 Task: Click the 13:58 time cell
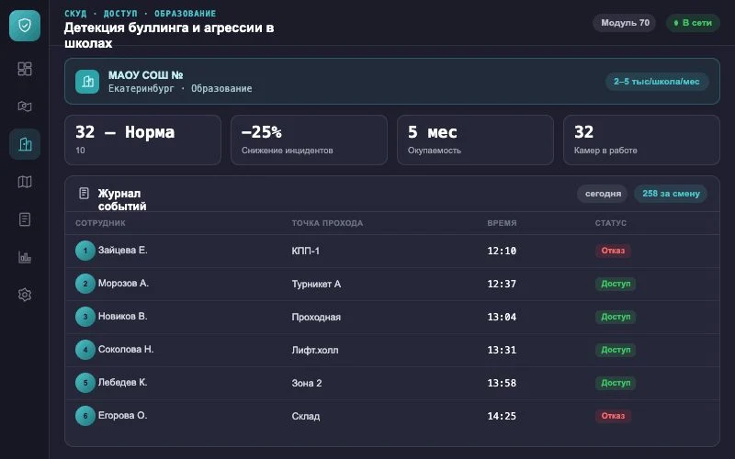pyautogui.click(x=502, y=383)
